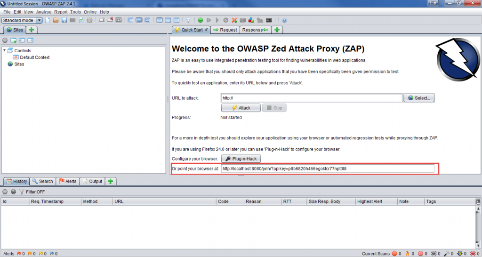Open the Tools menu

[75, 12]
